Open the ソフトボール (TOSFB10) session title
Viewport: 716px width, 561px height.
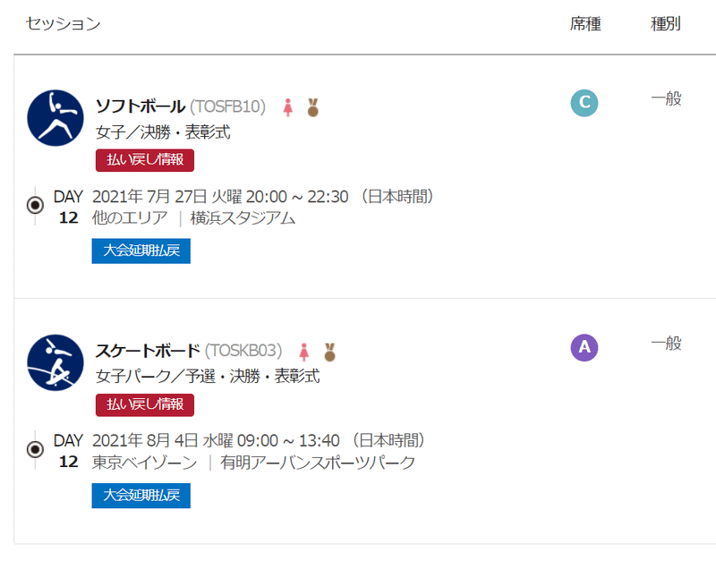click(x=181, y=106)
